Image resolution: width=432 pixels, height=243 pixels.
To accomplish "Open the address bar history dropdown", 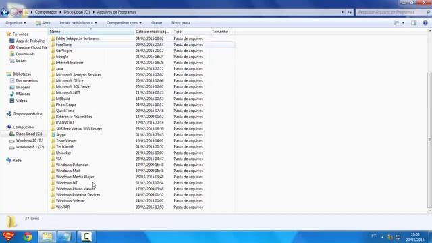I will pyautogui.click(x=342, y=12).
